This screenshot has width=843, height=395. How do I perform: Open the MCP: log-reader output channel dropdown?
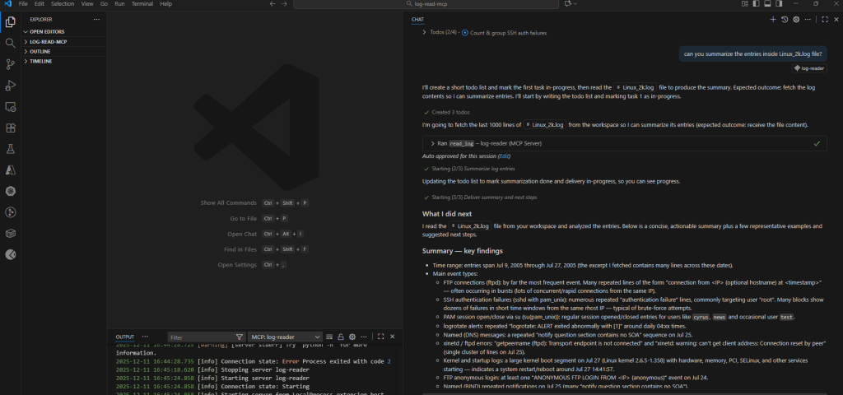[284, 337]
